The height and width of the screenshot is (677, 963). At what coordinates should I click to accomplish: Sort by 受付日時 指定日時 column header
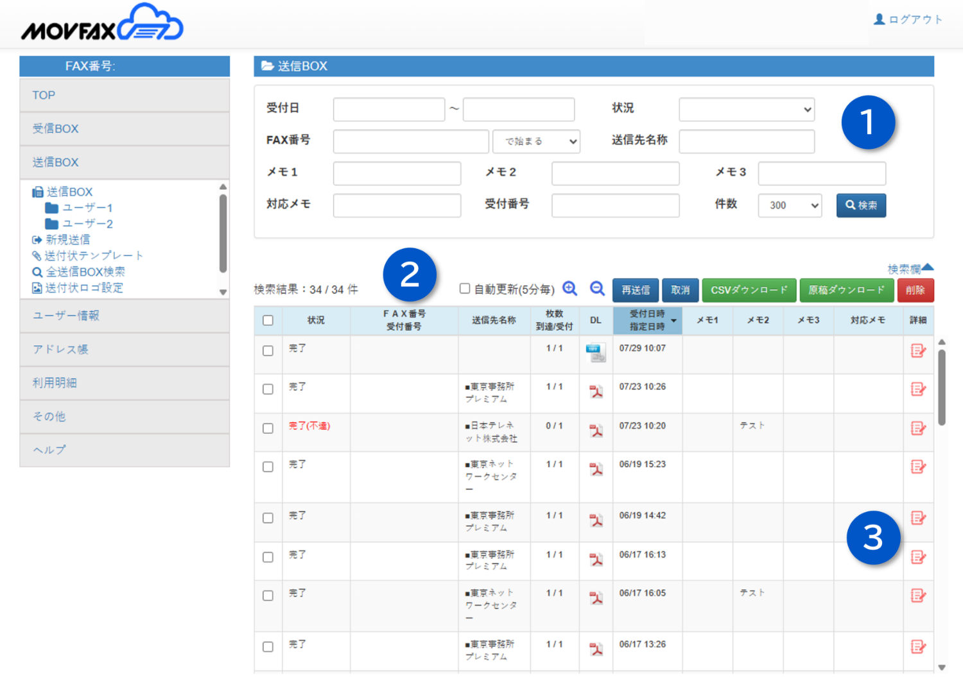[647, 320]
